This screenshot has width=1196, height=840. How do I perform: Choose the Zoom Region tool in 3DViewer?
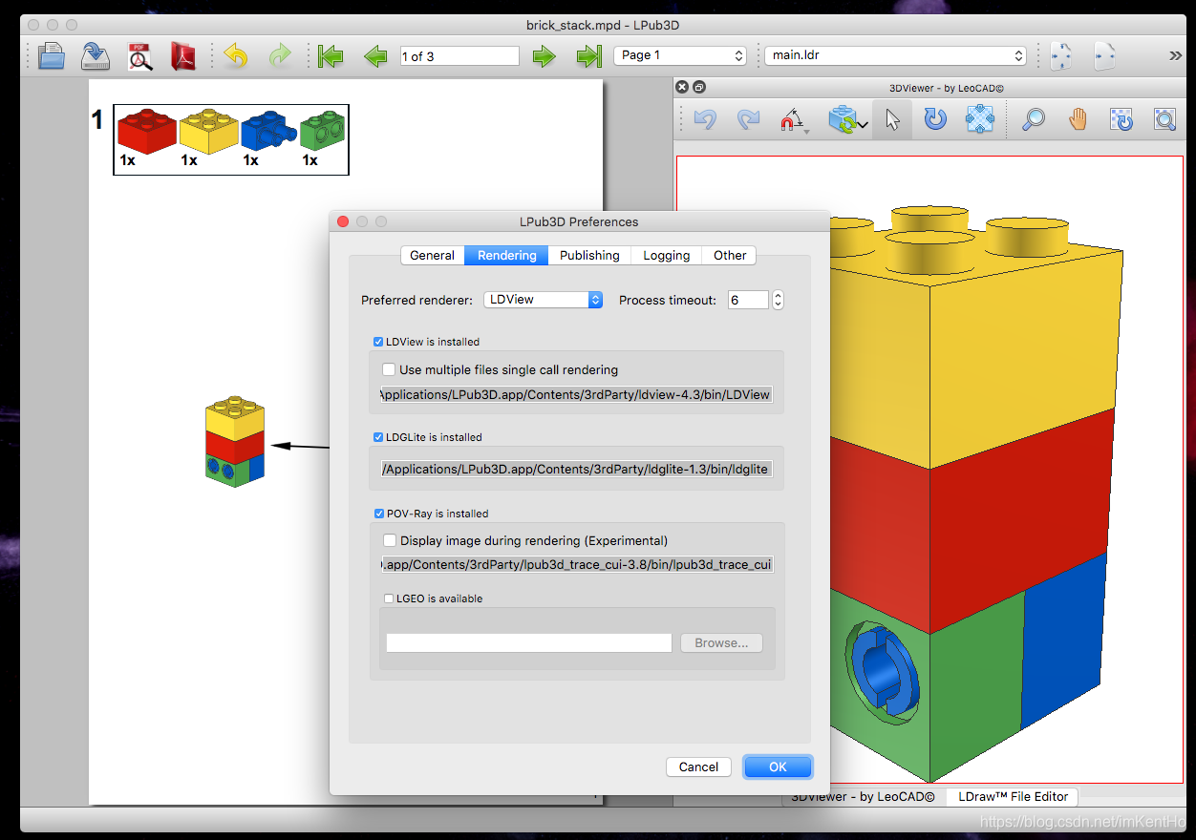point(1164,120)
